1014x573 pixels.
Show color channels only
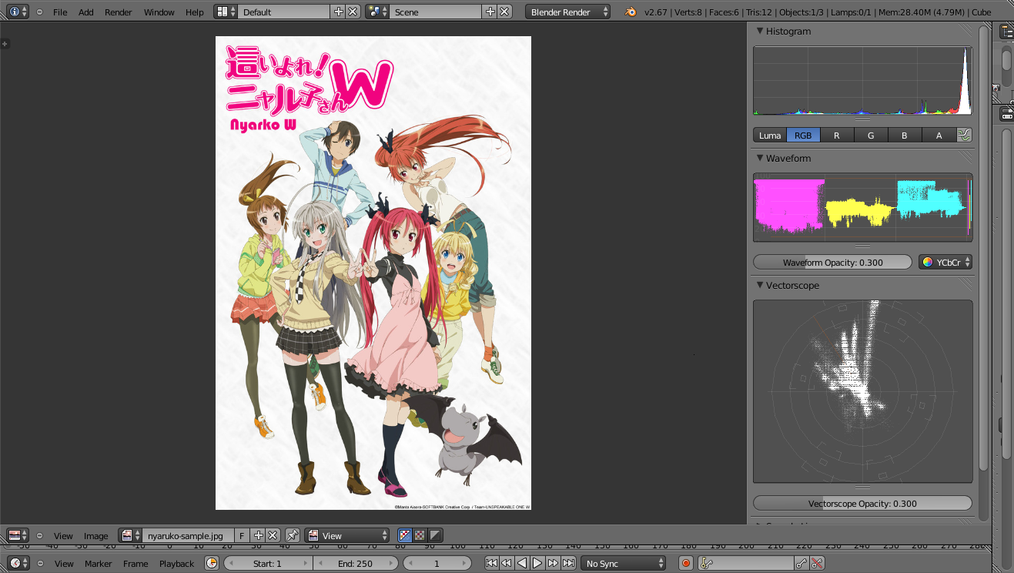tap(420, 535)
